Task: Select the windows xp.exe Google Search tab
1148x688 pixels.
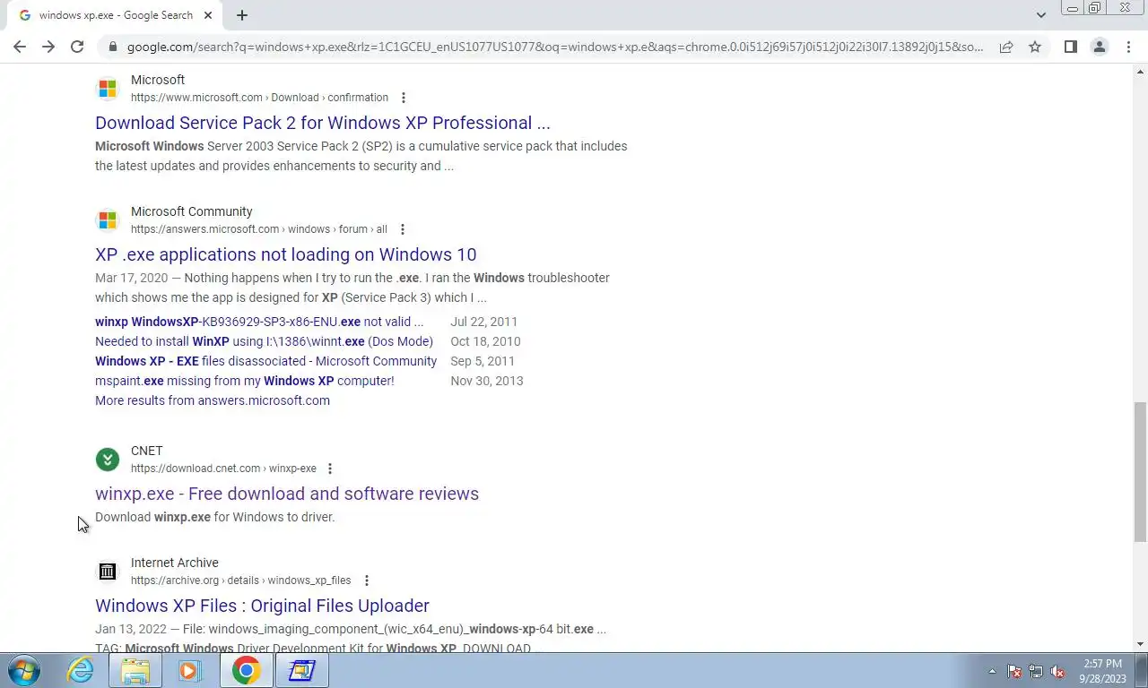Action: [116, 15]
